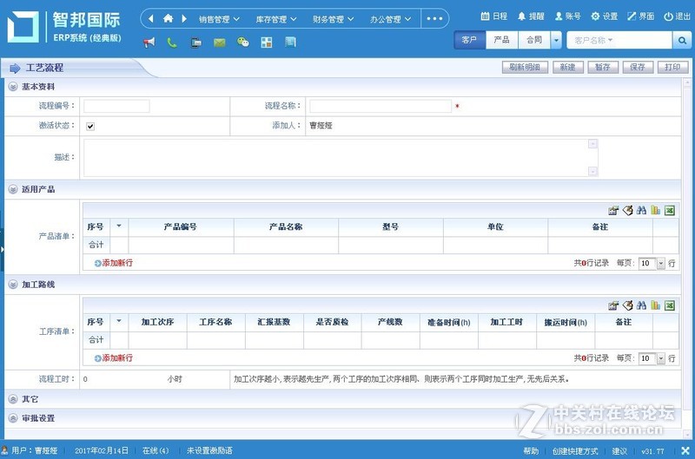695x459 pixels.
Task: Open the notes document icon in shortcut bar
Action: (290, 43)
